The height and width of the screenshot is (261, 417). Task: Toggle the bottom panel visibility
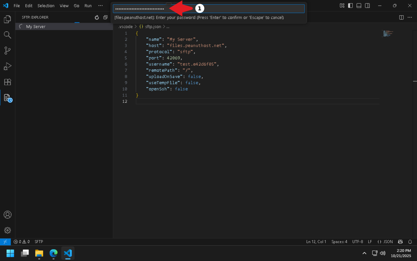[359, 5]
